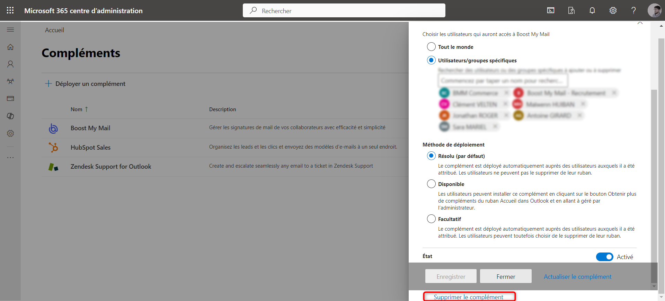Open Settings gear in left sidebar
This screenshot has height=301, width=665.
point(10,133)
